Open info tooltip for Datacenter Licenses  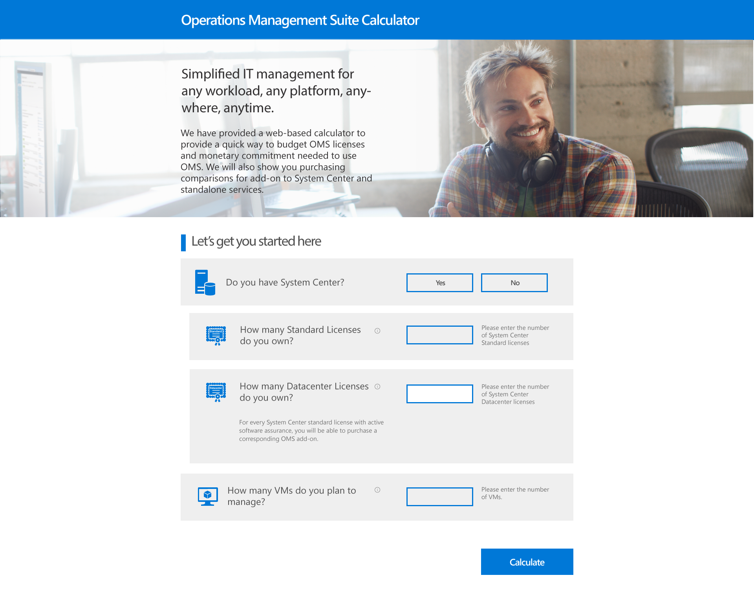tap(377, 386)
